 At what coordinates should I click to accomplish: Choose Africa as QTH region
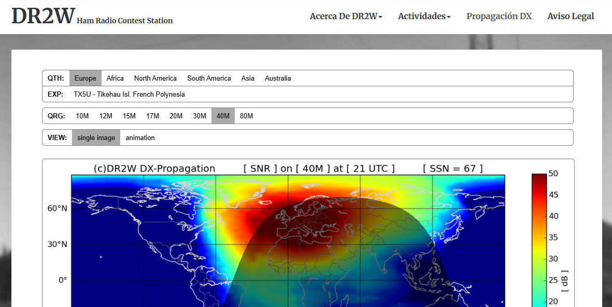tap(115, 79)
